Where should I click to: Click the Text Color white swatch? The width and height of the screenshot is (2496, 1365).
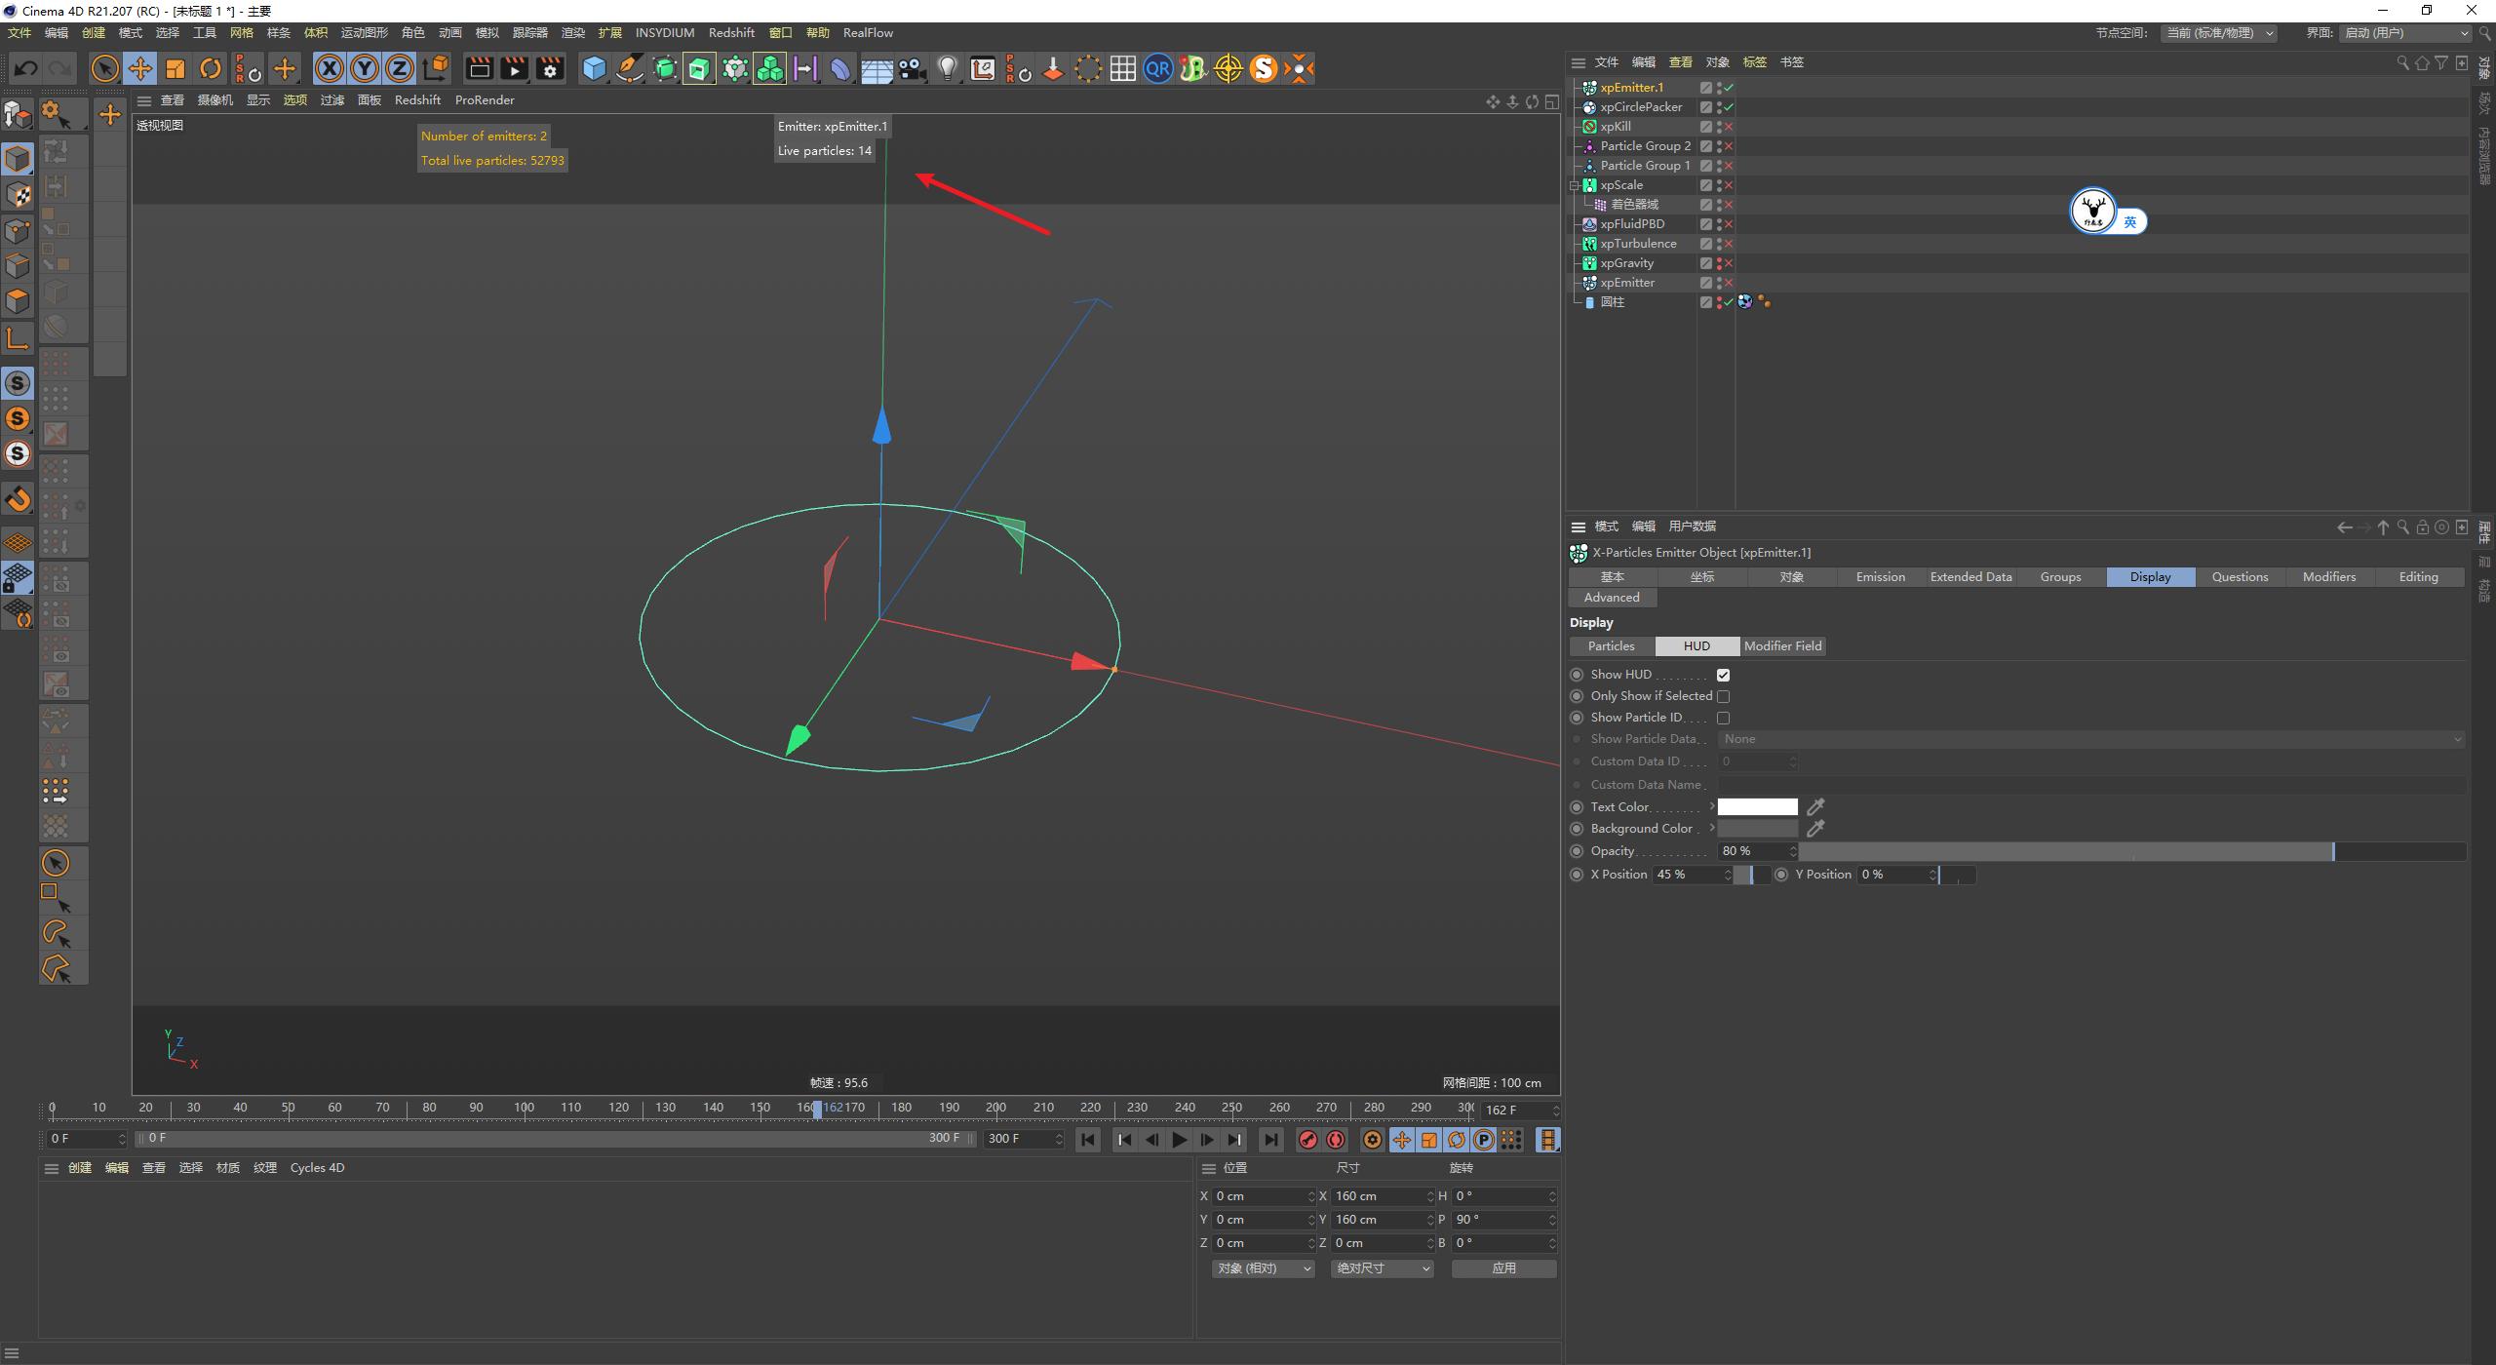(1757, 806)
